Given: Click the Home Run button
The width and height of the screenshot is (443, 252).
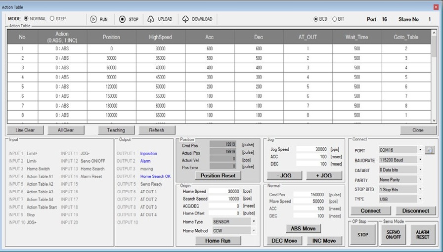Looking at the screenshot, I should pyautogui.click(x=218, y=241).
